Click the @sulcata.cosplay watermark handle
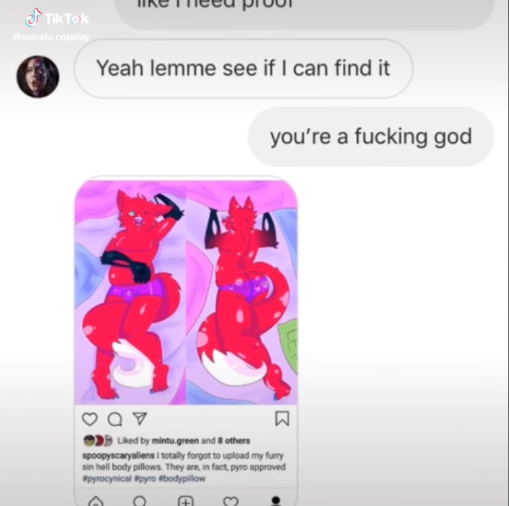Viewport: 509px width, 506px height. 51,37
